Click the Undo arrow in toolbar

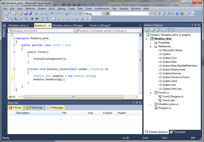tap(52, 13)
